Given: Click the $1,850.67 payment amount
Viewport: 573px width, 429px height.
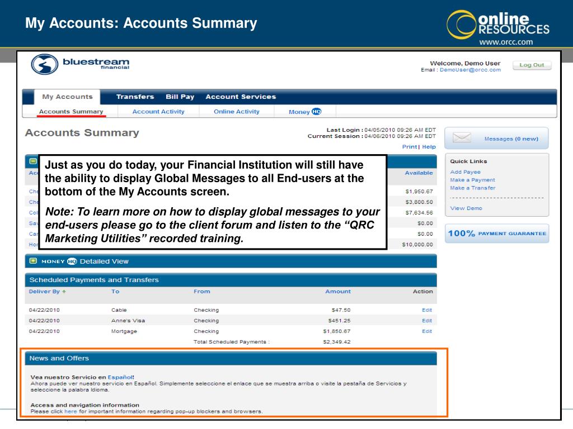Looking at the screenshot, I should click(337, 331).
